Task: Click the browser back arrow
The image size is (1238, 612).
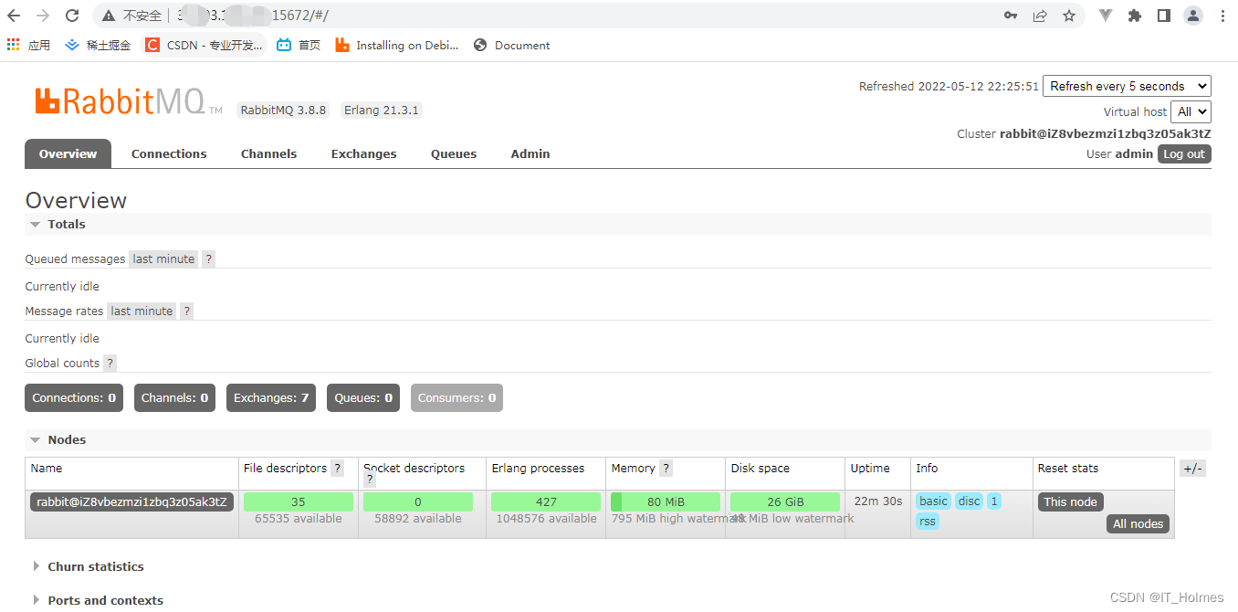Action: [x=14, y=16]
